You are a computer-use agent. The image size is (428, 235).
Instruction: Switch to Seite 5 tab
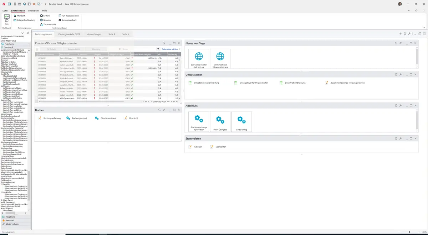coord(126,34)
